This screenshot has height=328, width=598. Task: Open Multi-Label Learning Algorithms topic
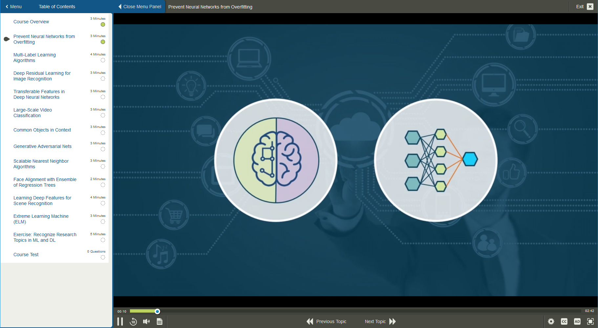point(34,57)
